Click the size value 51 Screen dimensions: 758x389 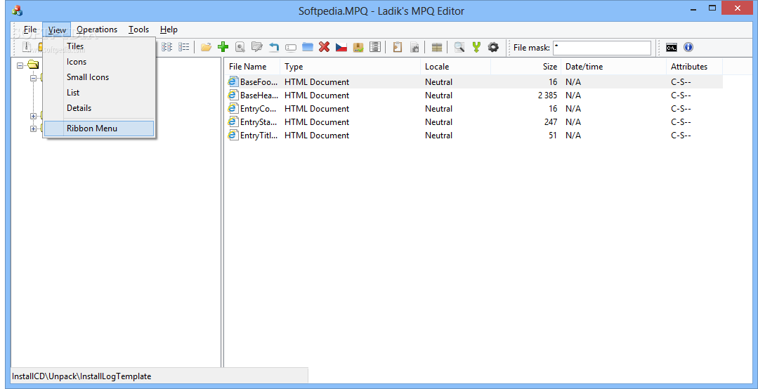tap(553, 136)
